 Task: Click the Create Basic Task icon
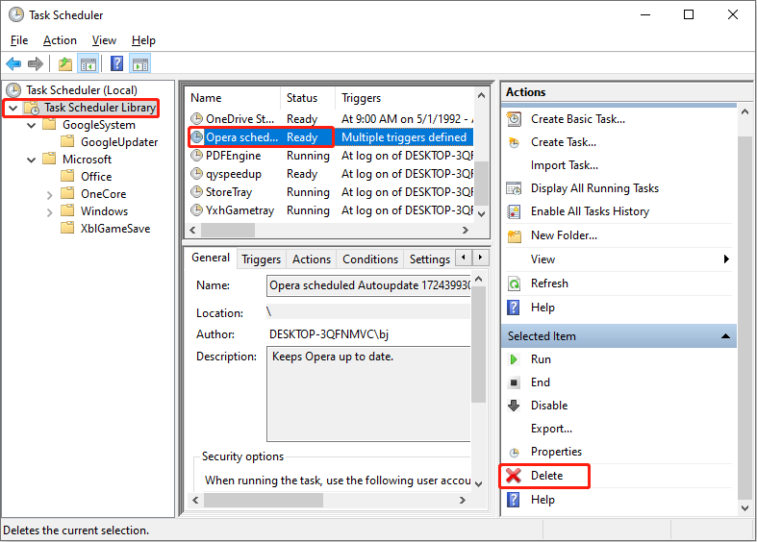coord(515,118)
